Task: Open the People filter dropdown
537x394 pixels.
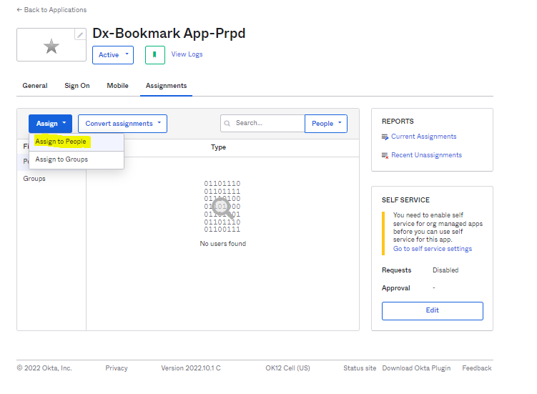Action: pyautogui.click(x=325, y=124)
